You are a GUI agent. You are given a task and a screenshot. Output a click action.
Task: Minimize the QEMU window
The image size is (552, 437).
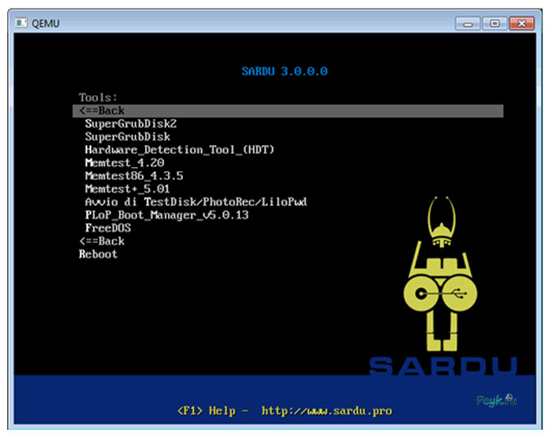(x=468, y=24)
